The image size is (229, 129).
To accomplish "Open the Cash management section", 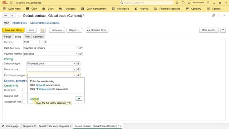I will (x=94, y=9).
